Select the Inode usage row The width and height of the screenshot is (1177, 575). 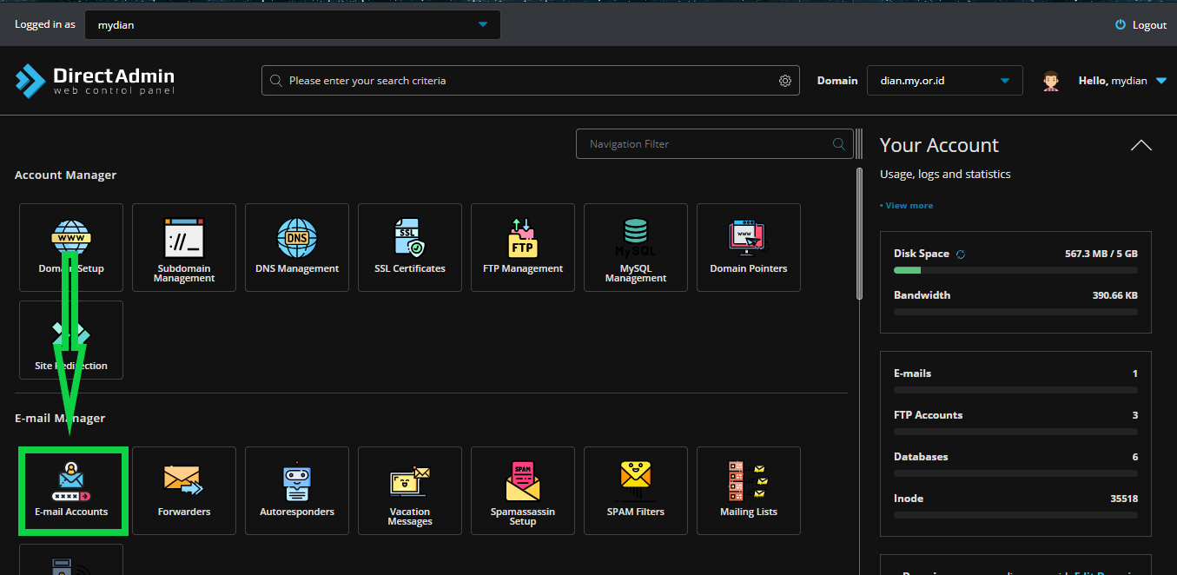click(x=1015, y=505)
